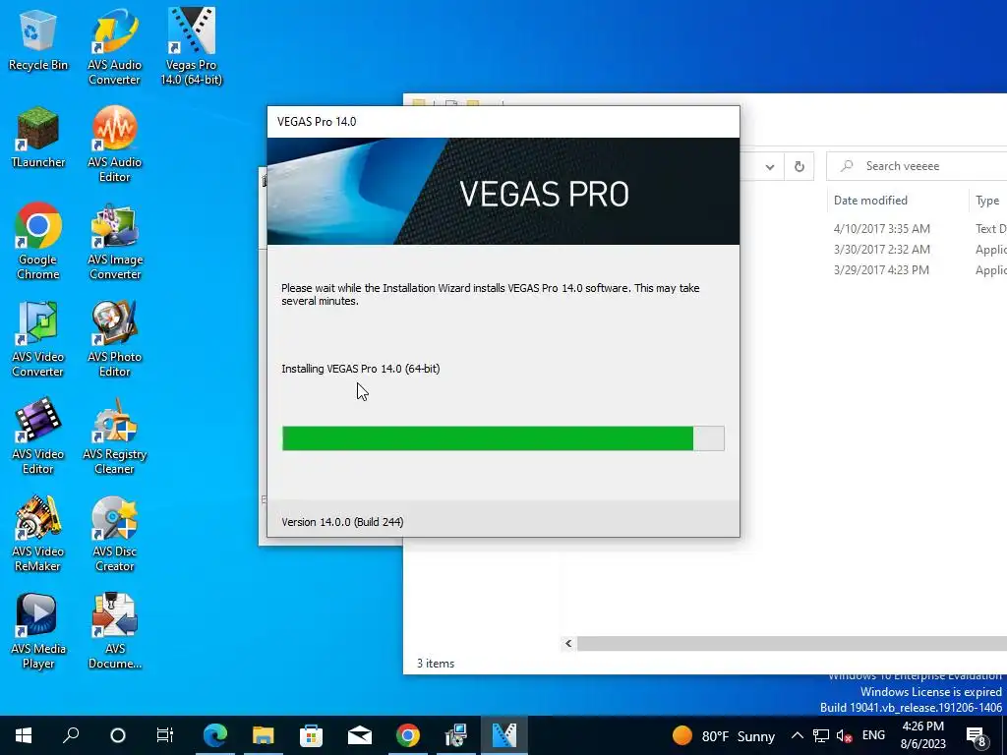1007x755 pixels.
Task: Click Explorer horizontal scrollbar left arrow
Action: [568, 643]
